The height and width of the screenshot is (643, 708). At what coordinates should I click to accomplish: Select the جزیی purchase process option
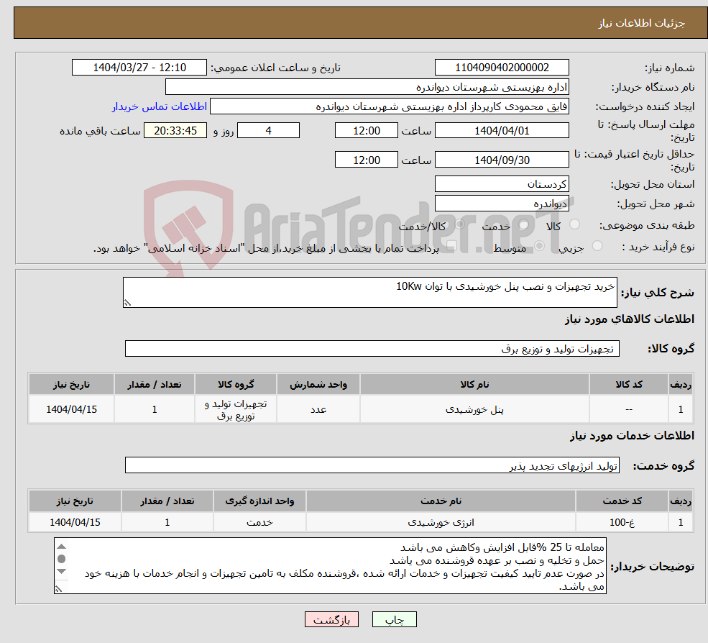point(596,245)
